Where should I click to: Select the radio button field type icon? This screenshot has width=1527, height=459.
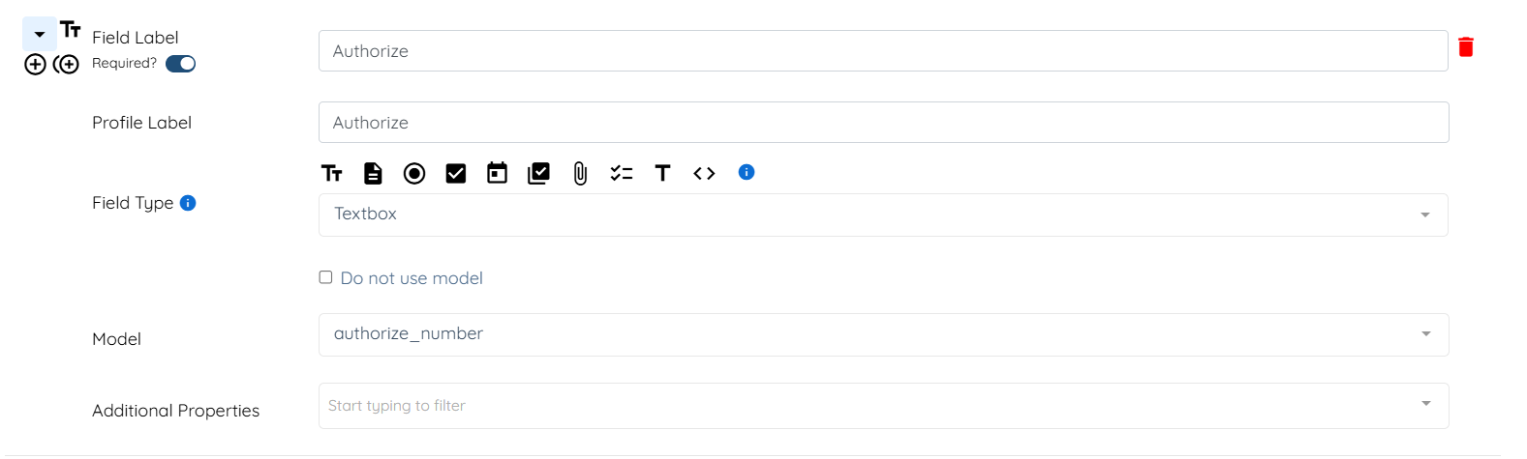tap(414, 174)
